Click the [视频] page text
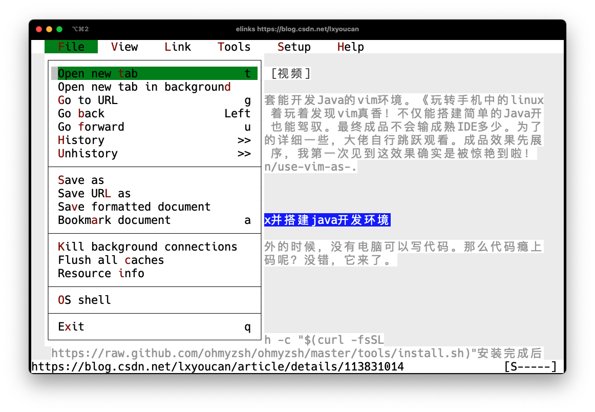This screenshot has height=412, width=595. coord(291,73)
